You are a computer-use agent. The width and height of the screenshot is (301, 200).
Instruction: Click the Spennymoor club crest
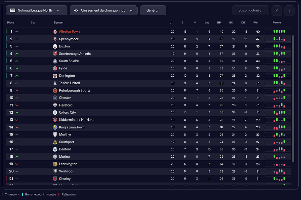click(55, 39)
